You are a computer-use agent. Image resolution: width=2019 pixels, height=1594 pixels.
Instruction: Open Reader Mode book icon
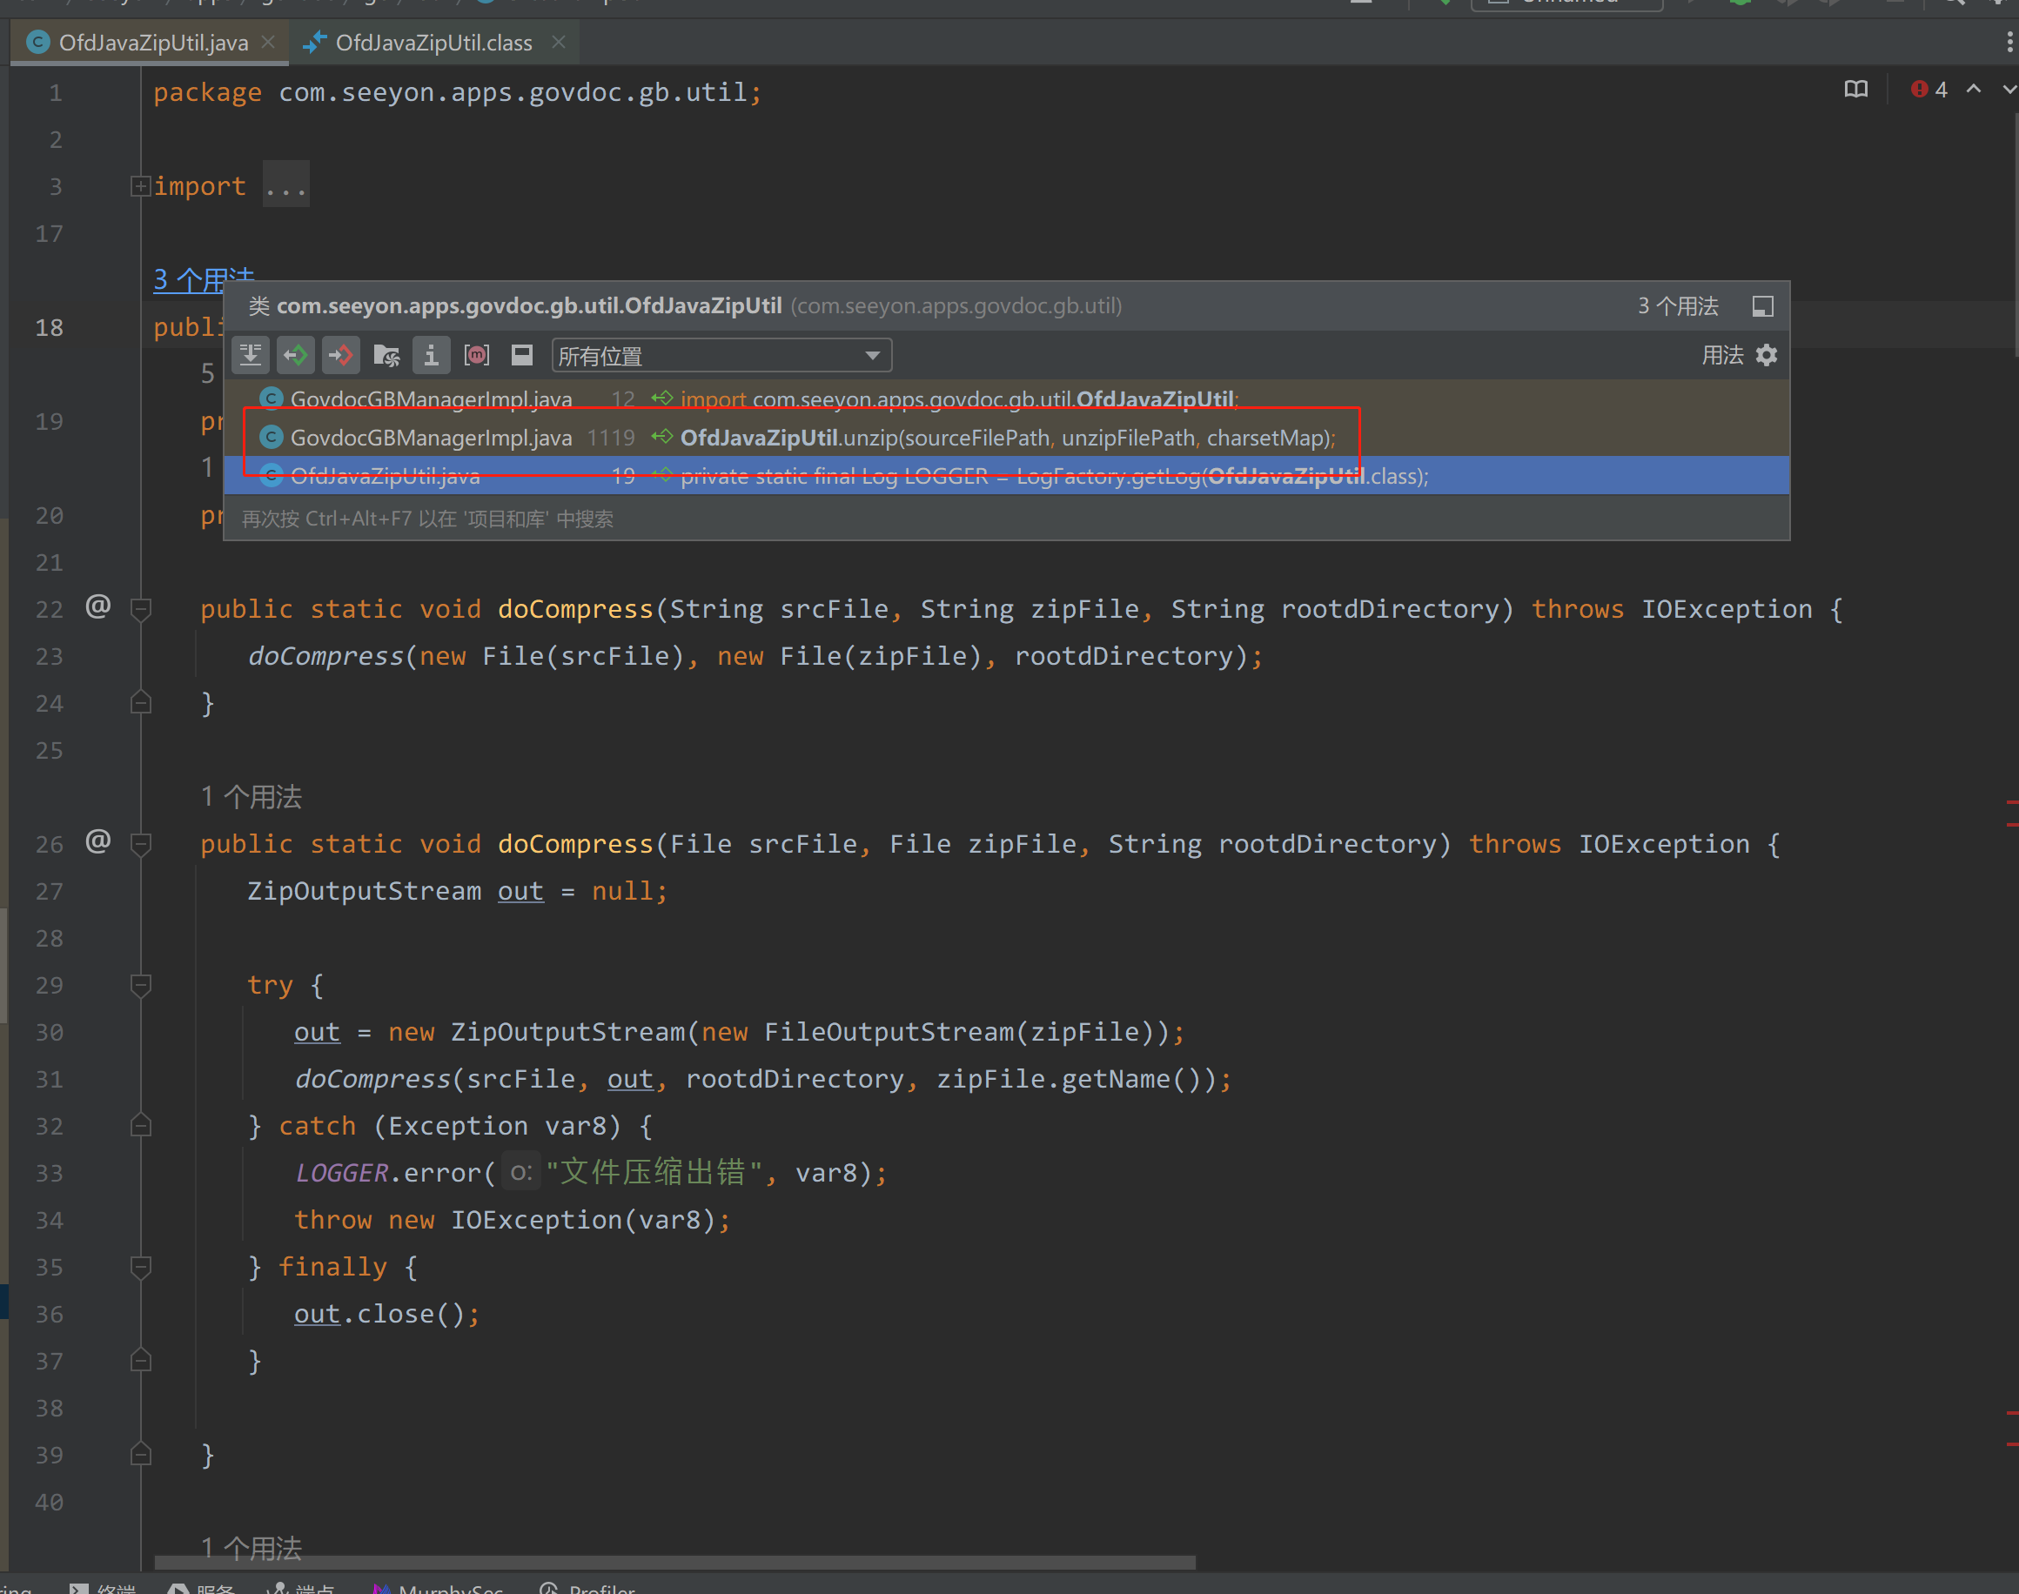[1855, 90]
